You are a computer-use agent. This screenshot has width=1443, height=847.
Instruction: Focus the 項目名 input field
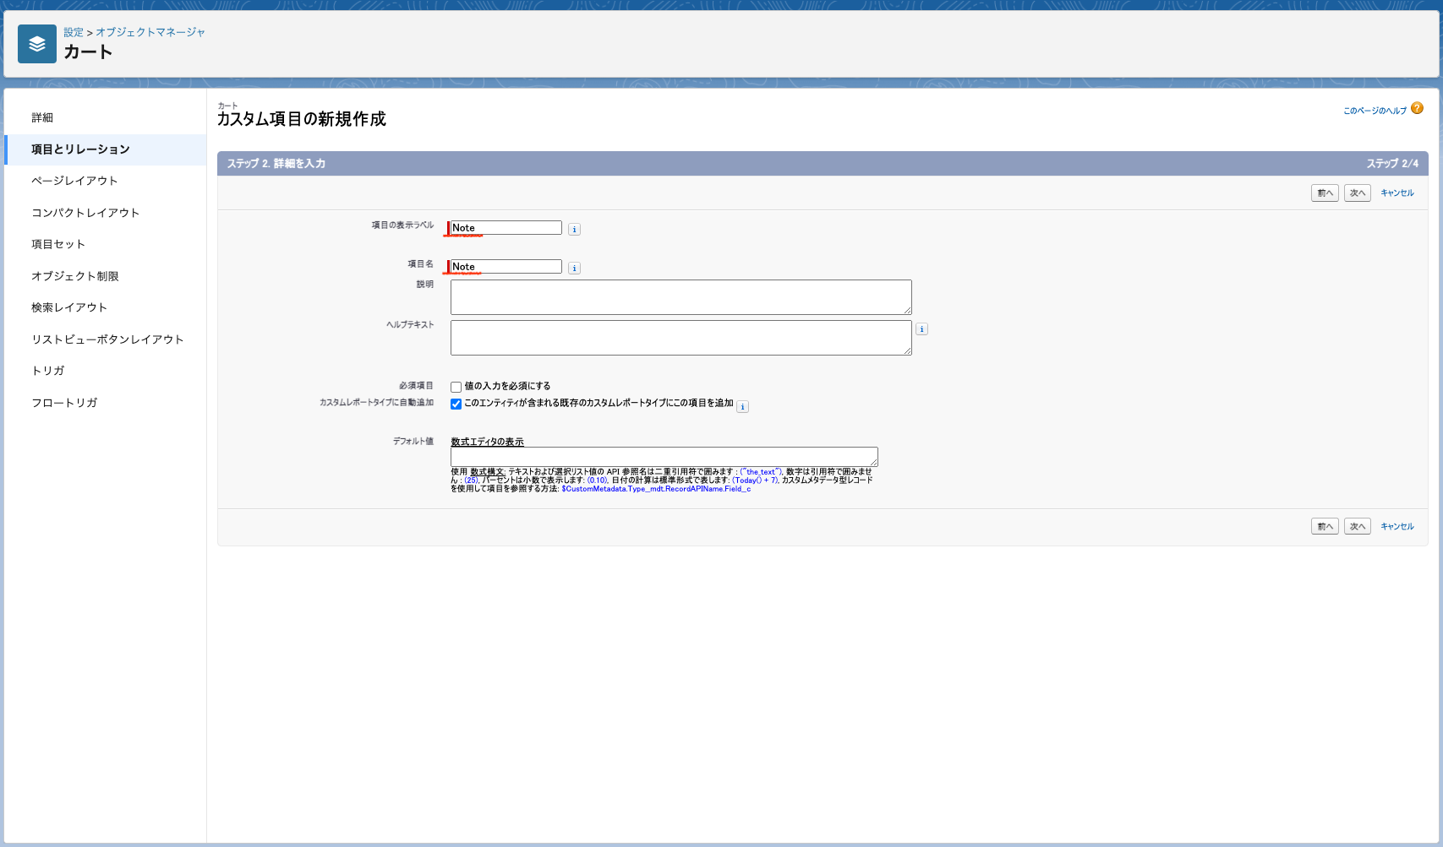pos(506,267)
